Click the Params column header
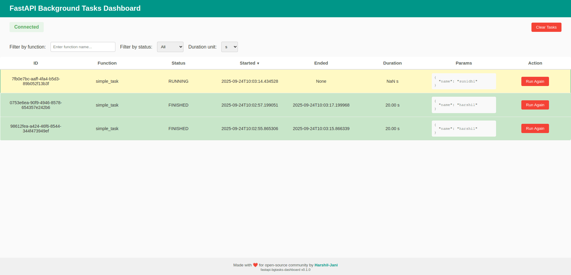The width and height of the screenshot is (571, 275). click(x=464, y=63)
